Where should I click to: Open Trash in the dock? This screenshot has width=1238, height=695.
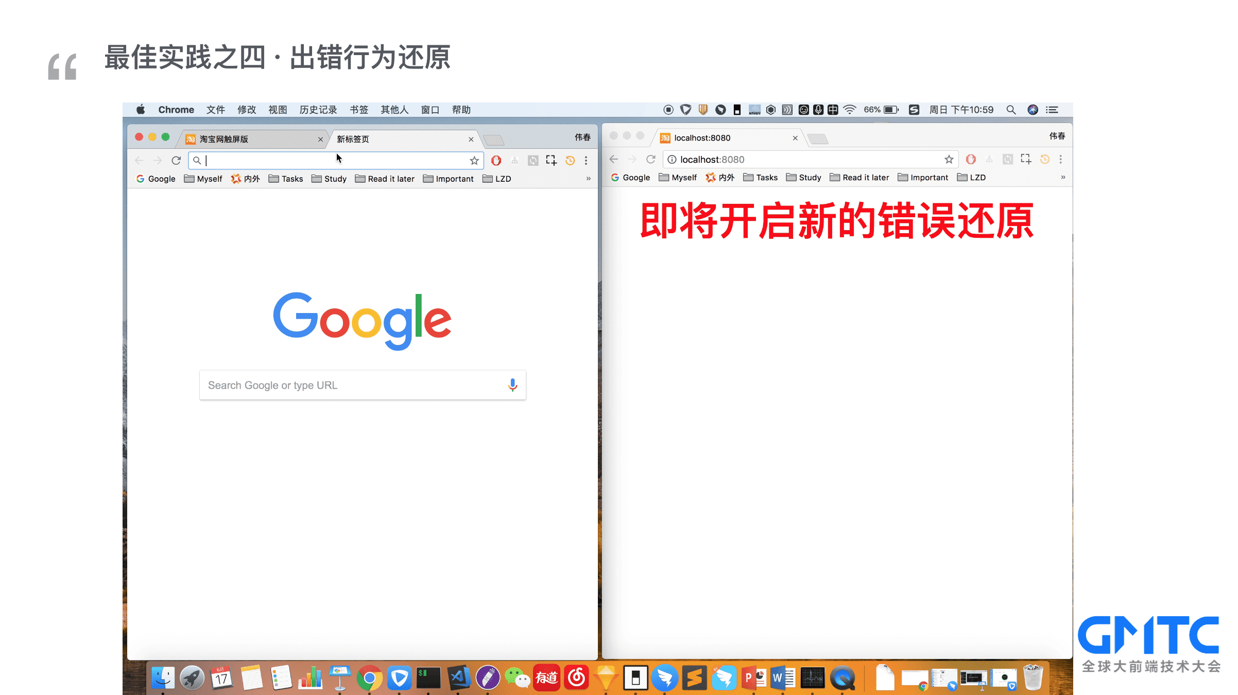(1033, 678)
